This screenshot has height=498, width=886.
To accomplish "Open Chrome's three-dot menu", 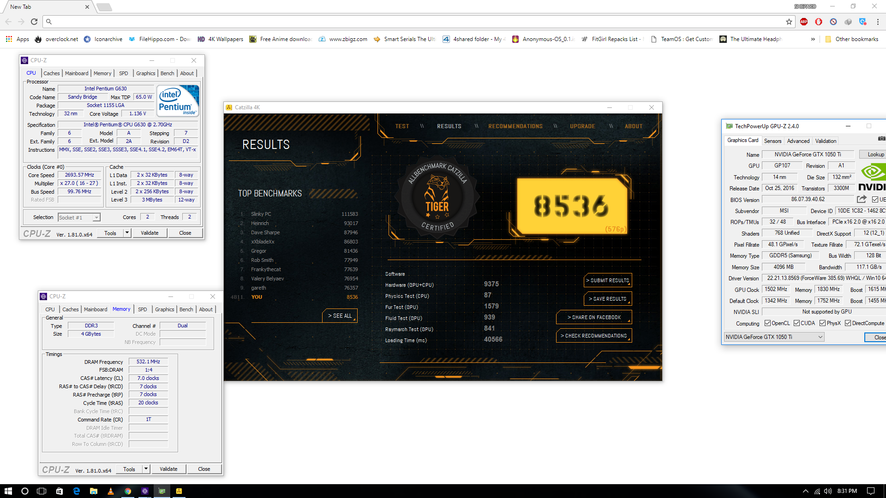I will pyautogui.click(x=878, y=22).
